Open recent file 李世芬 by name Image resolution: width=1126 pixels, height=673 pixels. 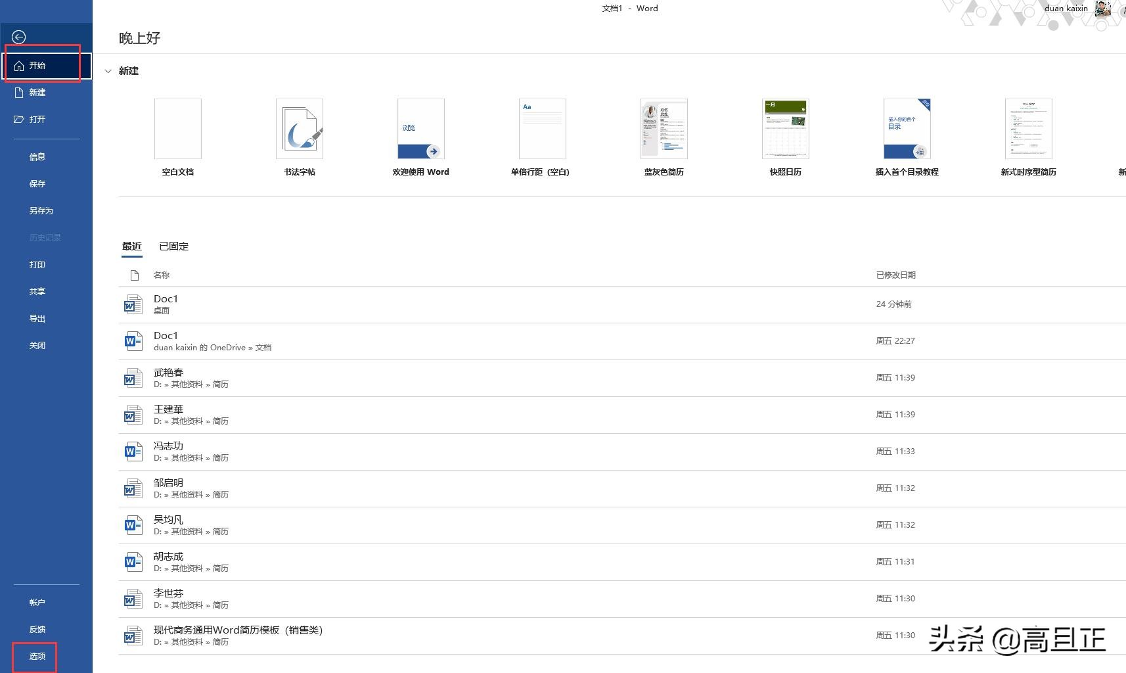(x=168, y=593)
